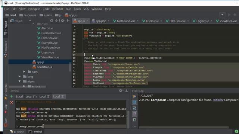Click the scroll from source icon
The image size is (239, 134).
point(52,21)
